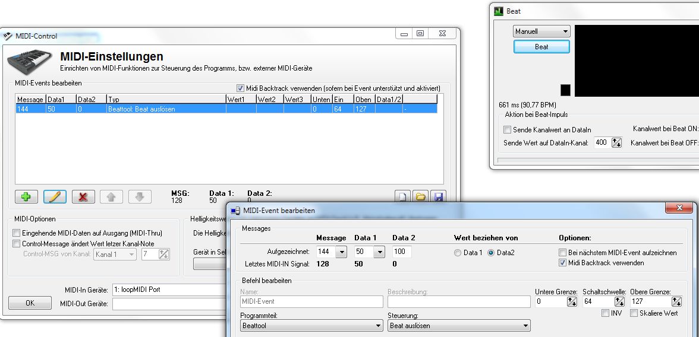Enable Bei nächstem MIDI-Event aufzeichnen checkbox
Viewport: 699px width, 337px height.
point(563,252)
